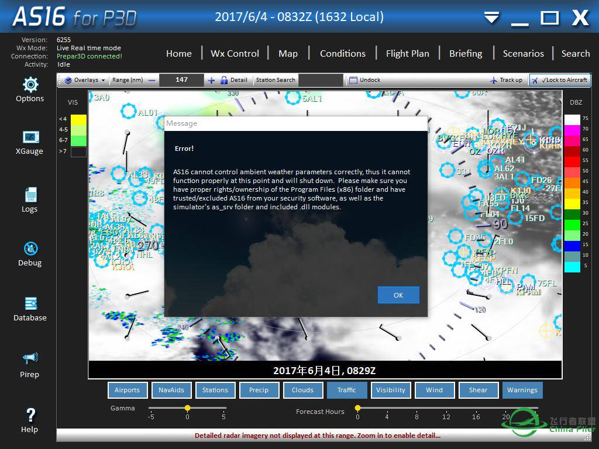Click the yellow <4 VIS swatch
The width and height of the screenshot is (599, 449).
(79, 119)
